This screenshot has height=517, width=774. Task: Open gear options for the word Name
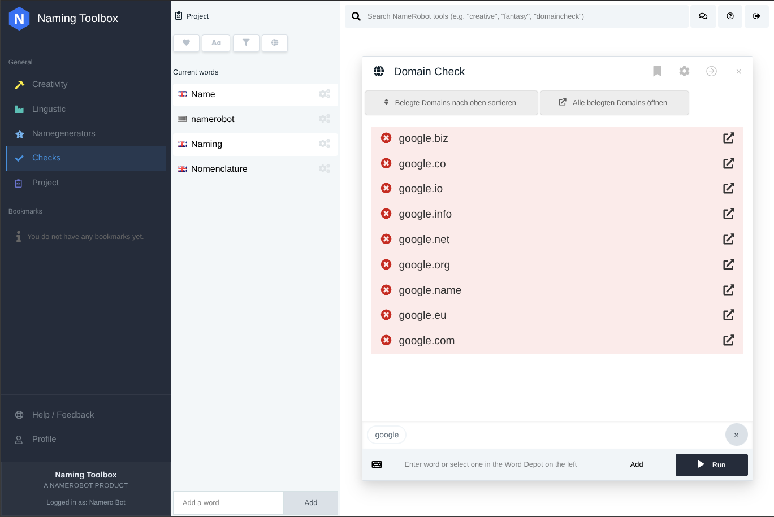click(x=325, y=94)
